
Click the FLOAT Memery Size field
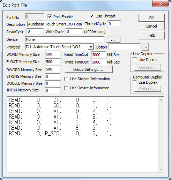click(53, 62)
